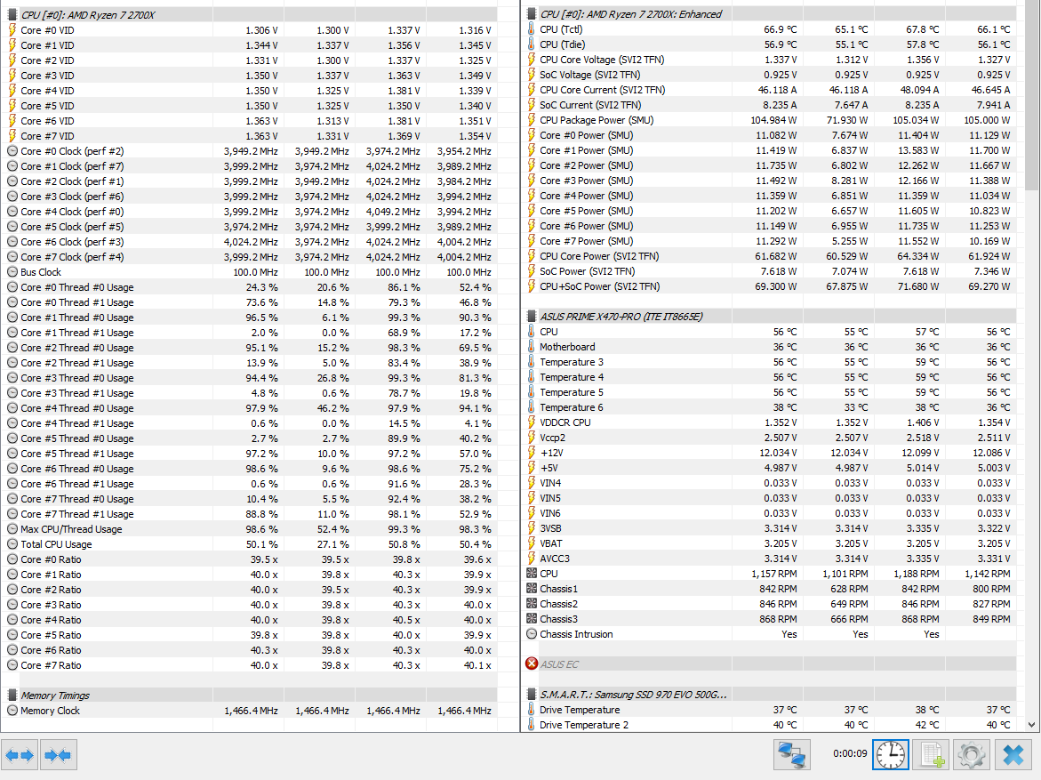Select the 'Drive Temperature' row label

[x=580, y=709]
